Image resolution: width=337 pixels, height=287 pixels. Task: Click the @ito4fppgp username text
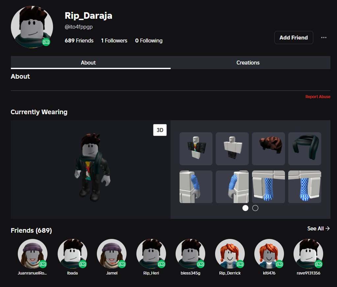click(79, 27)
